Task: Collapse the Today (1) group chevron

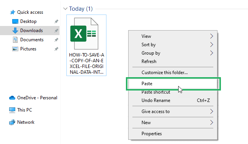Action: pyautogui.click(x=65, y=8)
